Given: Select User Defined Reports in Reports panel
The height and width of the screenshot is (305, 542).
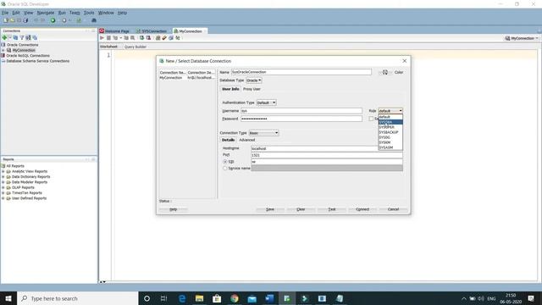Looking at the screenshot, I should pyautogui.click(x=29, y=198).
